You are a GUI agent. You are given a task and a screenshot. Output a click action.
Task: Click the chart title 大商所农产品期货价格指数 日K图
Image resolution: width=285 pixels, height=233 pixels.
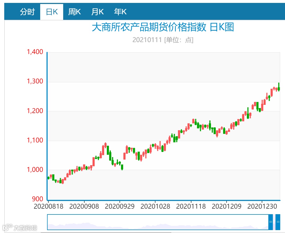163,27
